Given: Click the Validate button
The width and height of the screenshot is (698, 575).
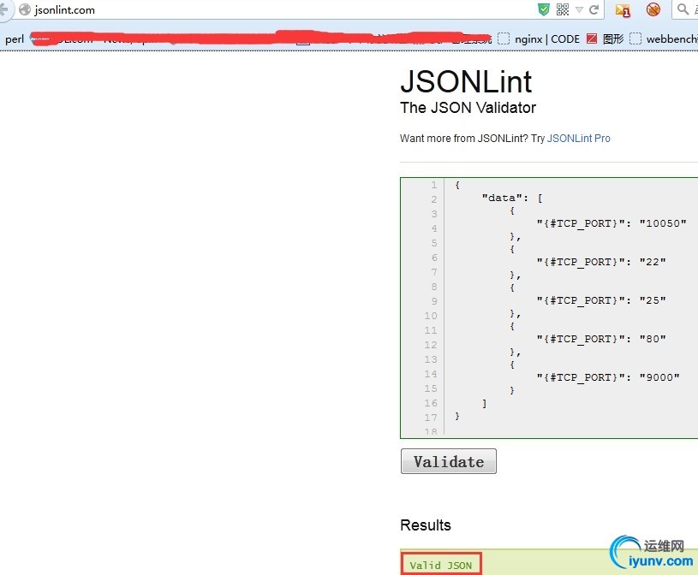Looking at the screenshot, I should (x=448, y=461).
